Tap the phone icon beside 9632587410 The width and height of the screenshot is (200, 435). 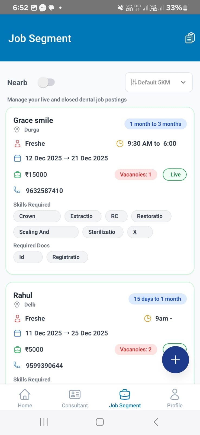click(x=17, y=190)
